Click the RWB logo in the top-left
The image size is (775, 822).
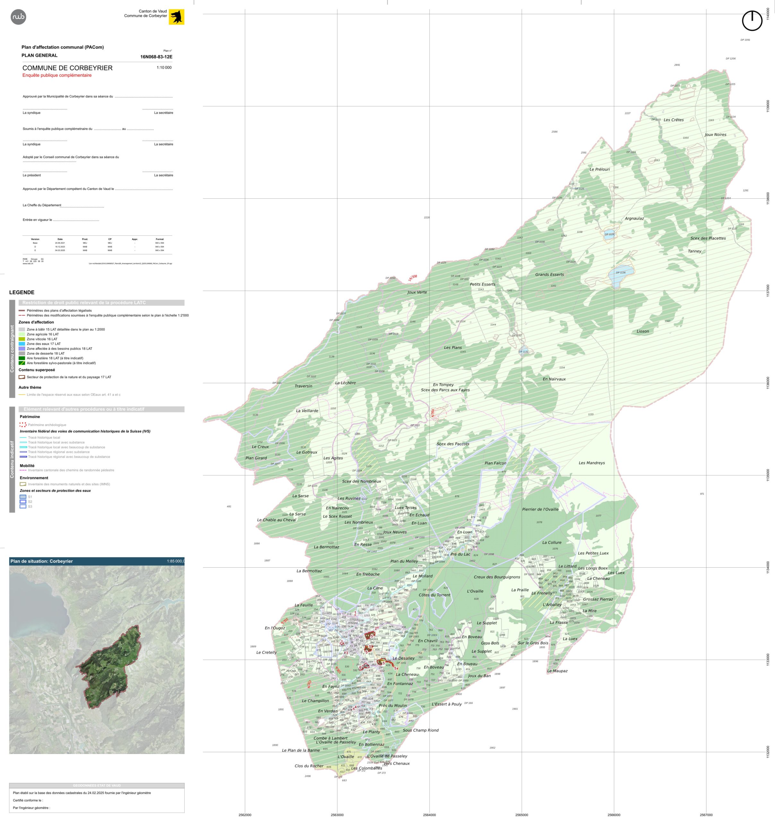pos(18,17)
